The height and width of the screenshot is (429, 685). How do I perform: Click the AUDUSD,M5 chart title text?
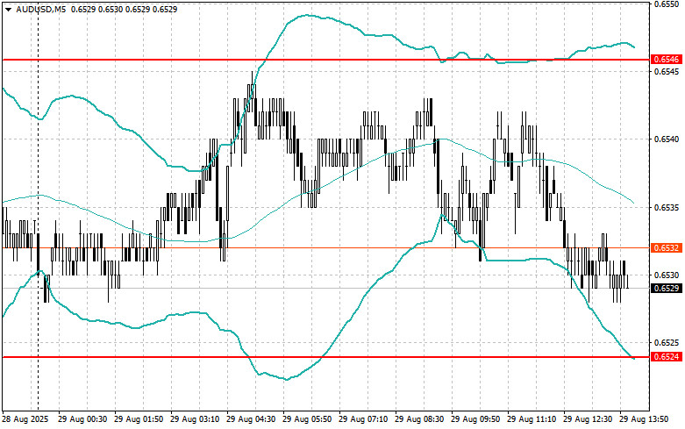(x=41, y=9)
